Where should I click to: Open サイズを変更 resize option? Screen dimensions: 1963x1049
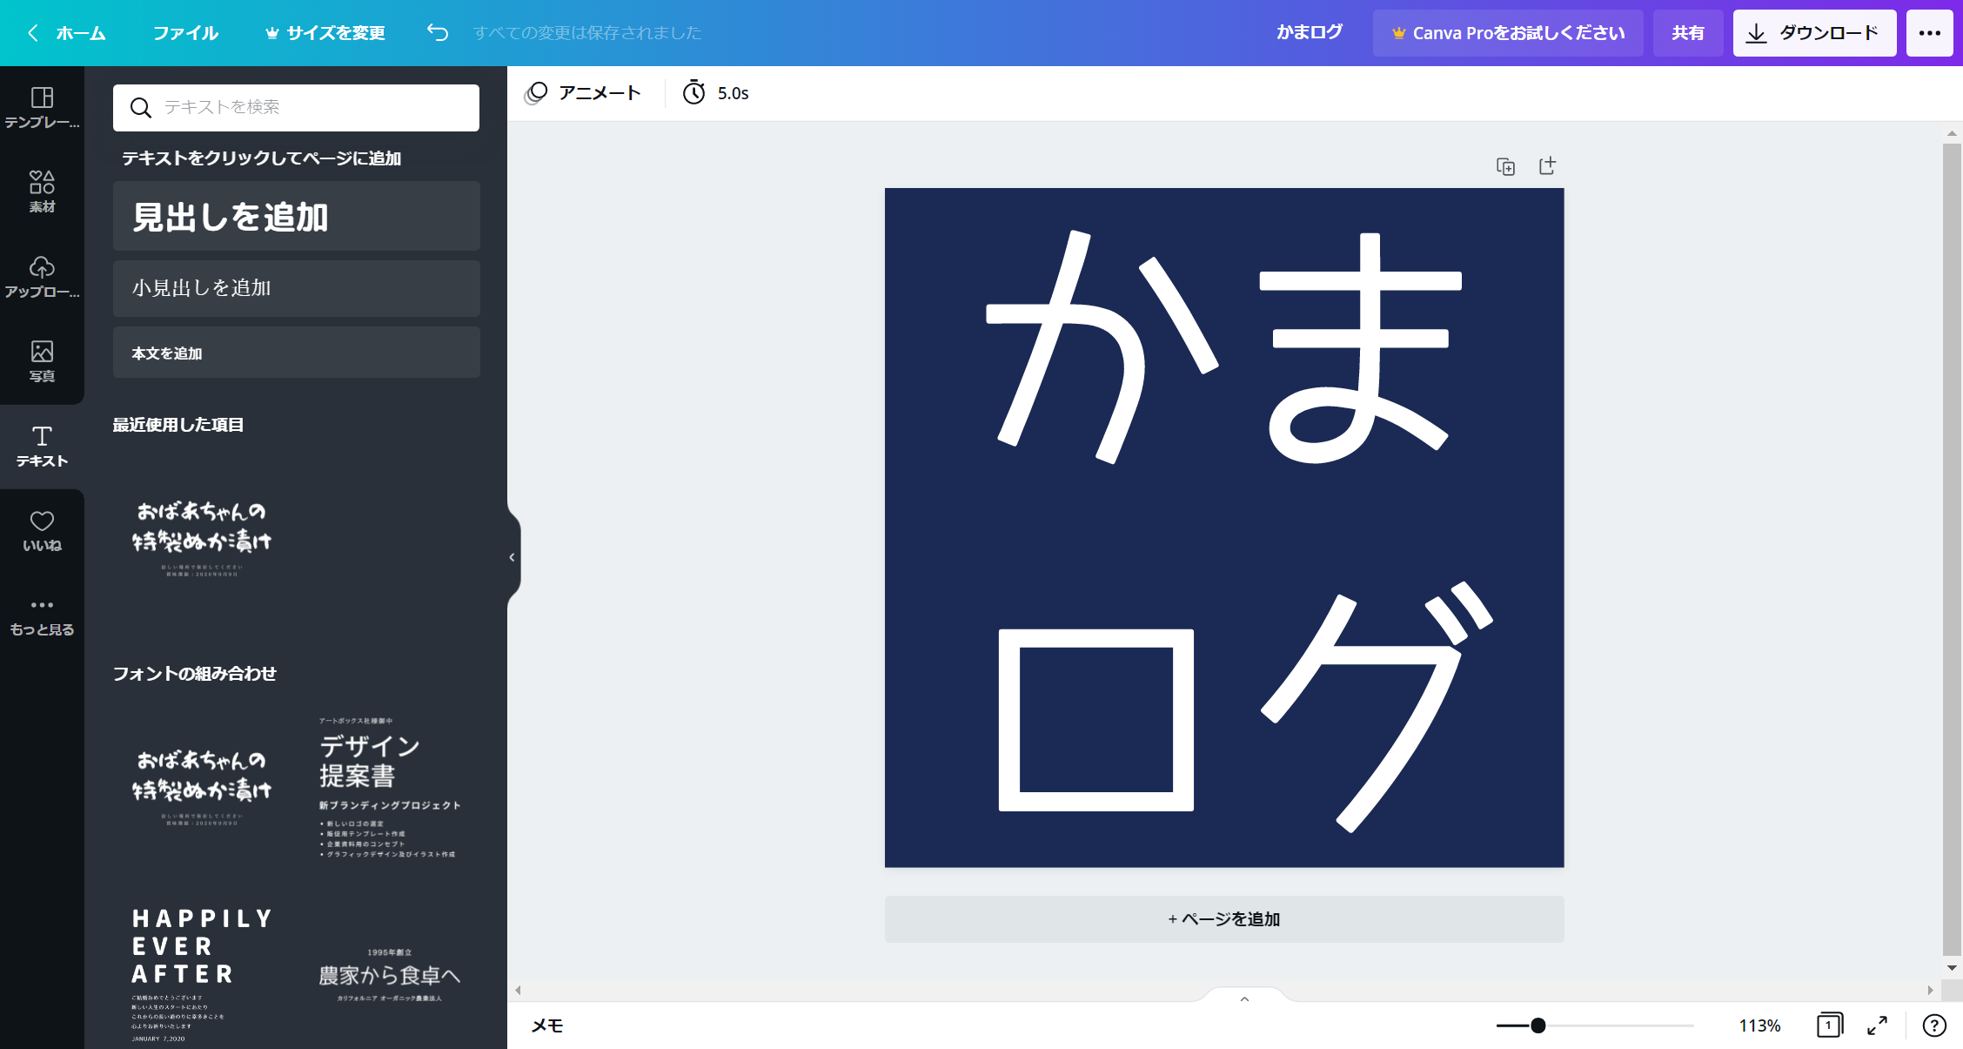tap(325, 33)
